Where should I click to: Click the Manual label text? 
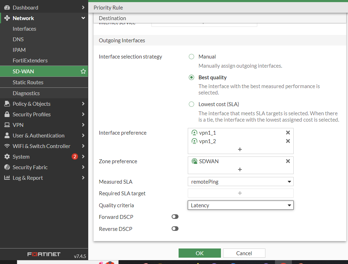[x=207, y=56]
